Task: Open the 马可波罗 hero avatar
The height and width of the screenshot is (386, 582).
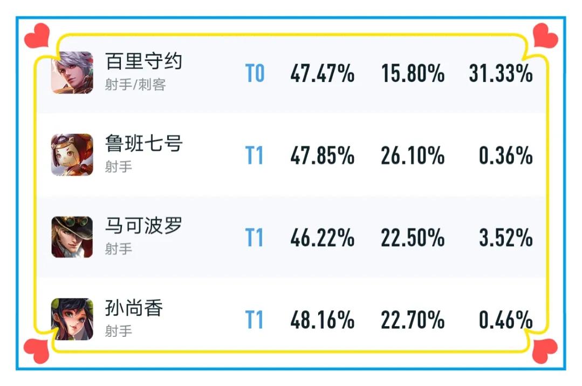Action: tap(72, 237)
